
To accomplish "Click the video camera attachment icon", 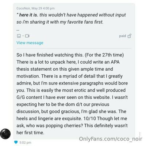I will coord(27,36).
